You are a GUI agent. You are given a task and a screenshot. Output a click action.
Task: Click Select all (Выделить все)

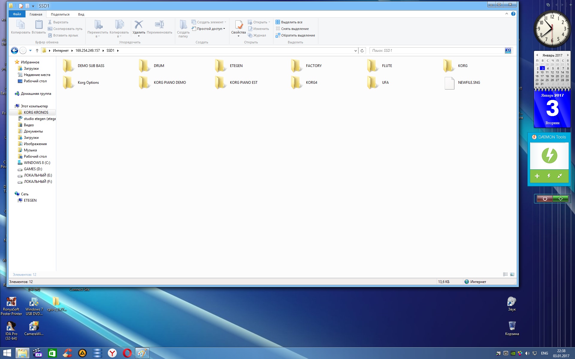pyautogui.click(x=291, y=22)
